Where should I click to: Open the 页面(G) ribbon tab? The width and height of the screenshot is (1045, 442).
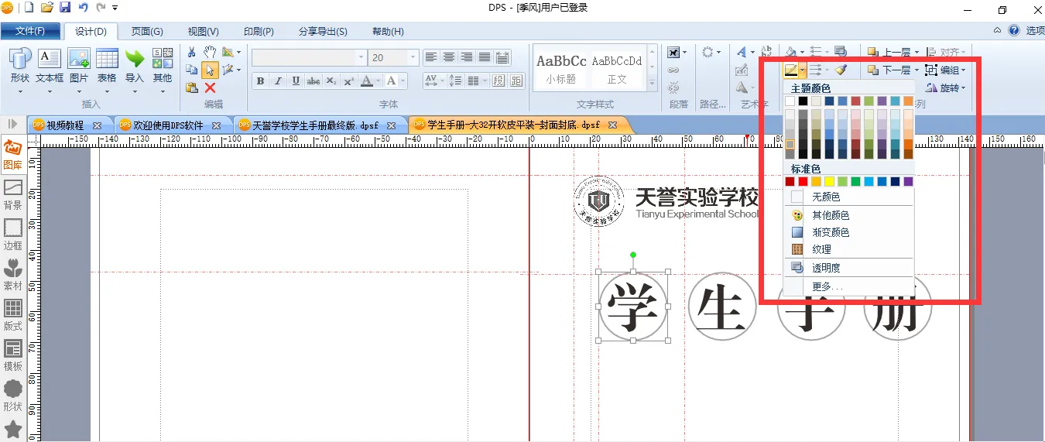click(147, 32)
